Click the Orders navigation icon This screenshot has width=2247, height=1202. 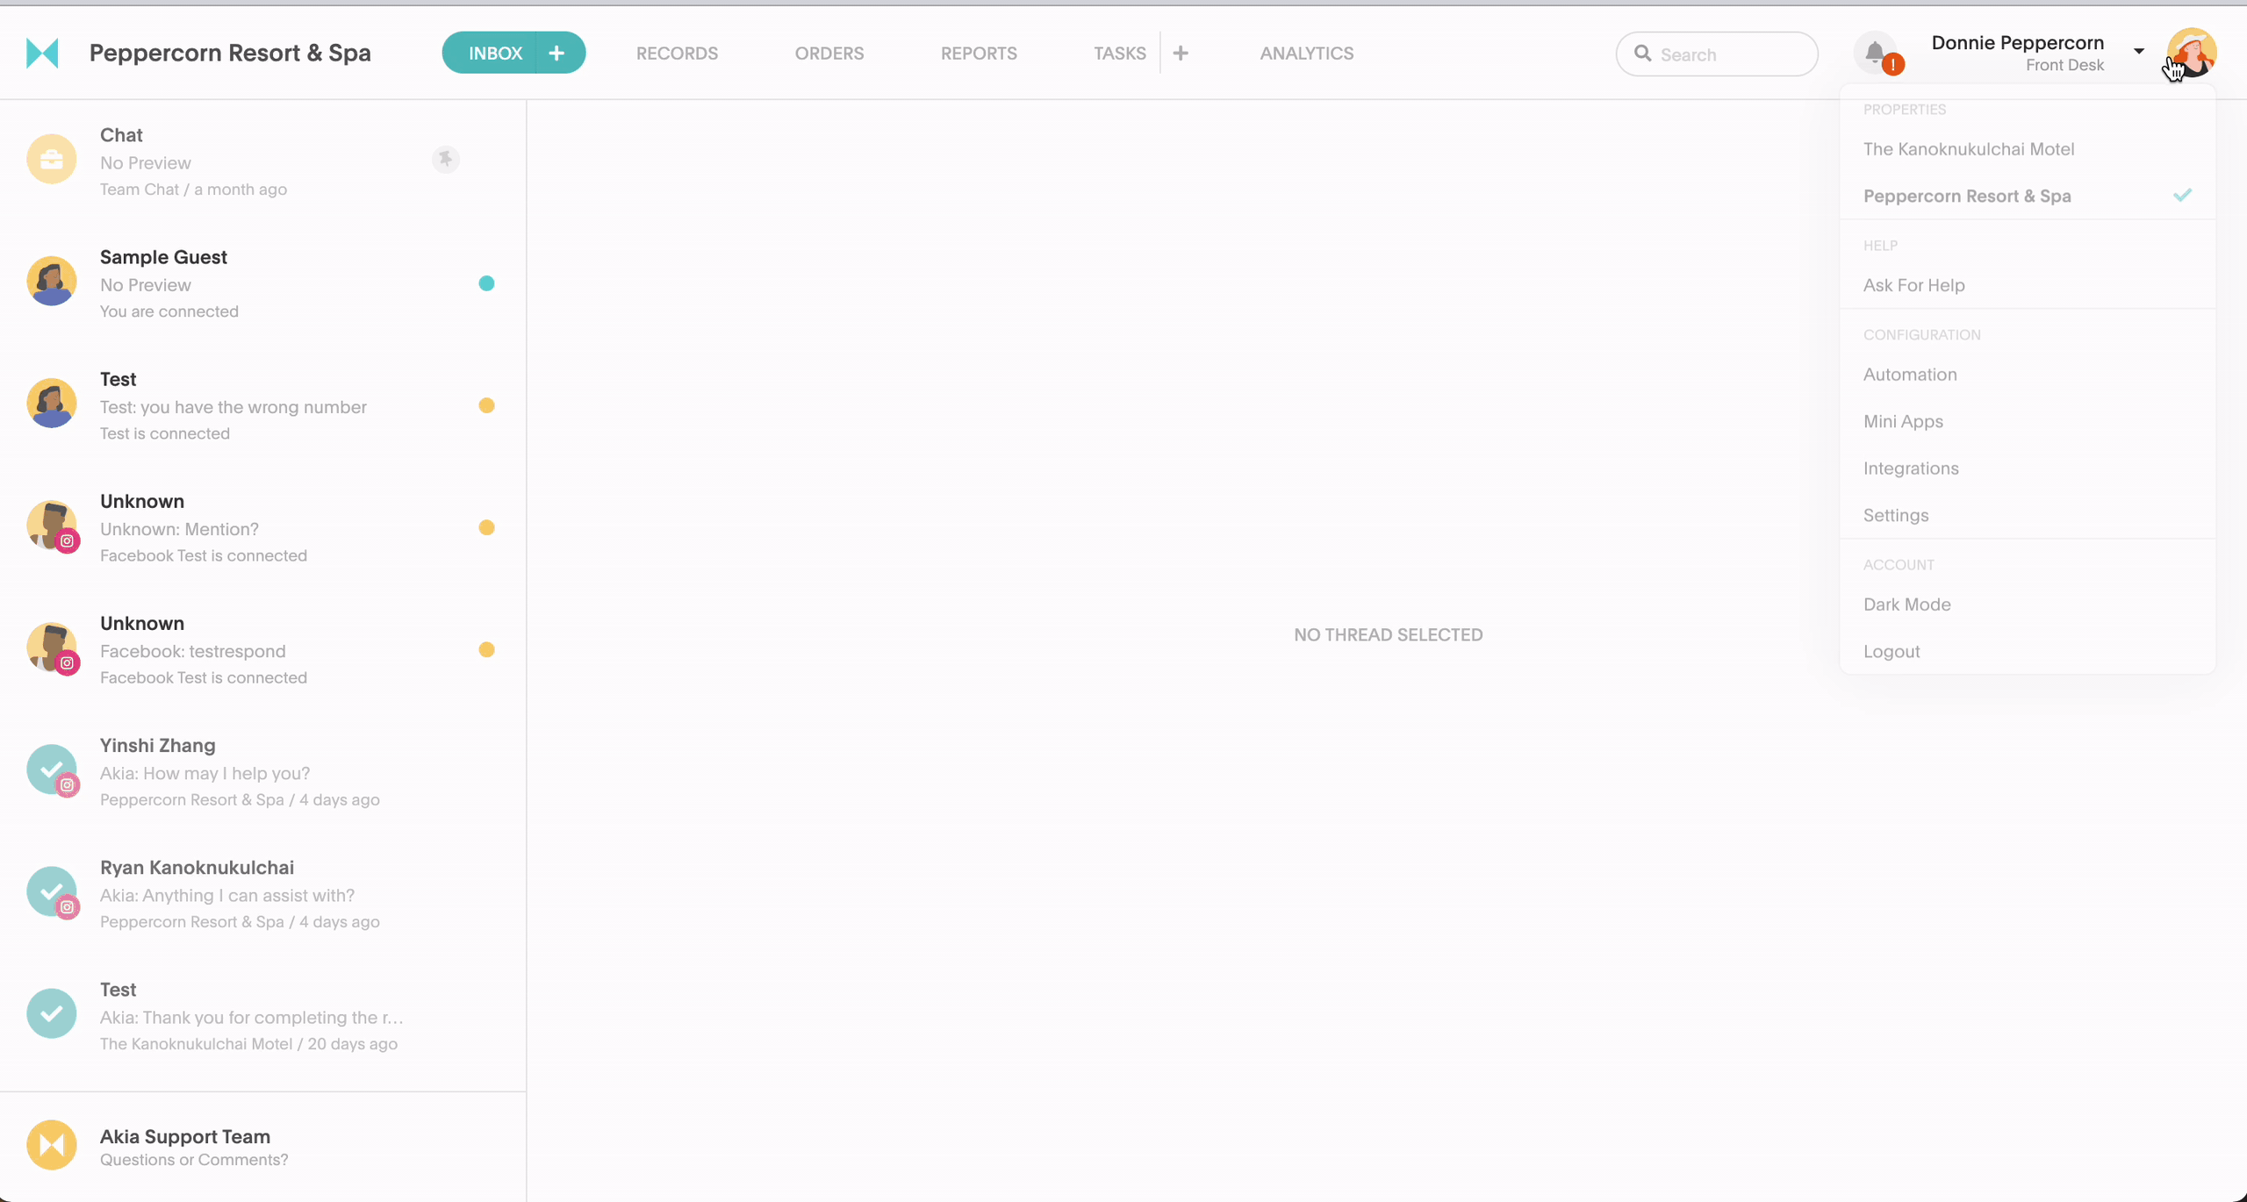(828, 52)
